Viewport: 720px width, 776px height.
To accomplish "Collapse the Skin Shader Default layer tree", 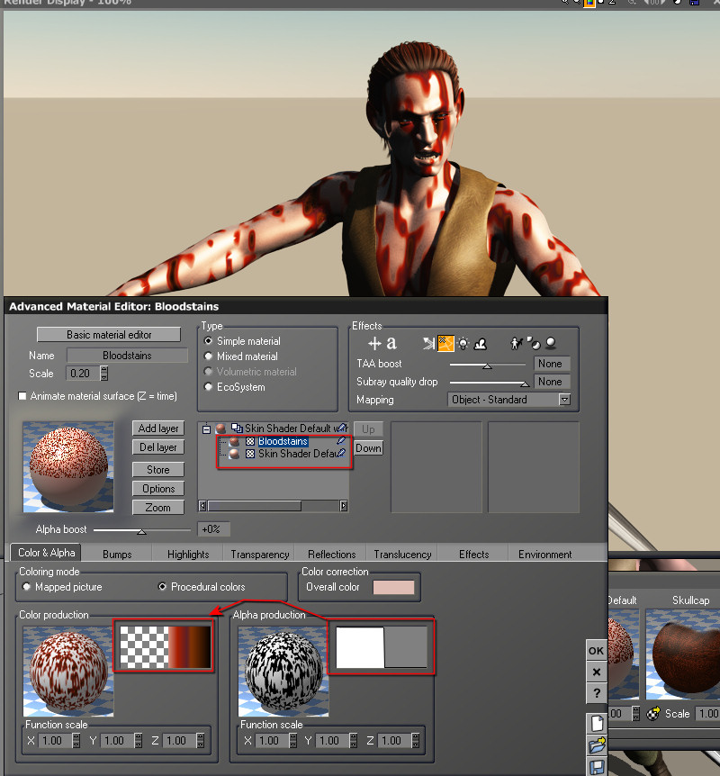I will [x=205, y=429].
